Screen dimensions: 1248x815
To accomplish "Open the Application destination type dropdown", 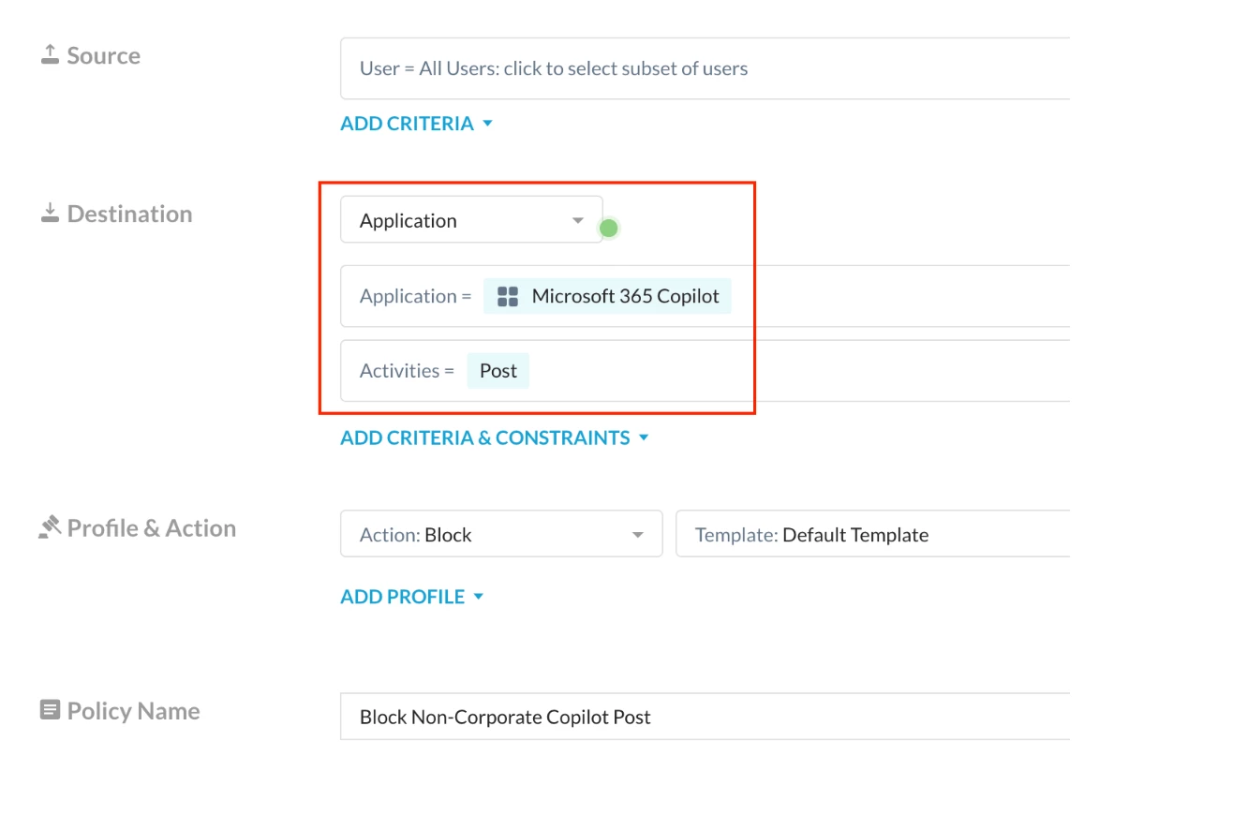I will [471, 220].
